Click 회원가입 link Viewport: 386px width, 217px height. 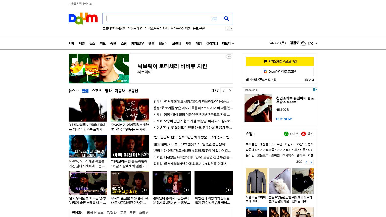coord(309,80)
